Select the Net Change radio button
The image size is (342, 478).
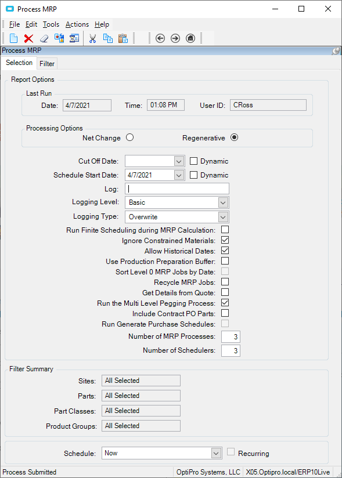130,137
